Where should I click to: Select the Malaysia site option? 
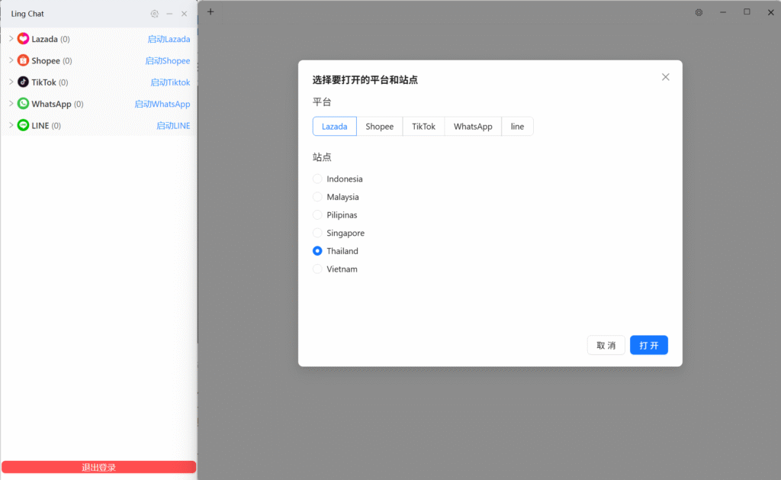tap(336, 197)
